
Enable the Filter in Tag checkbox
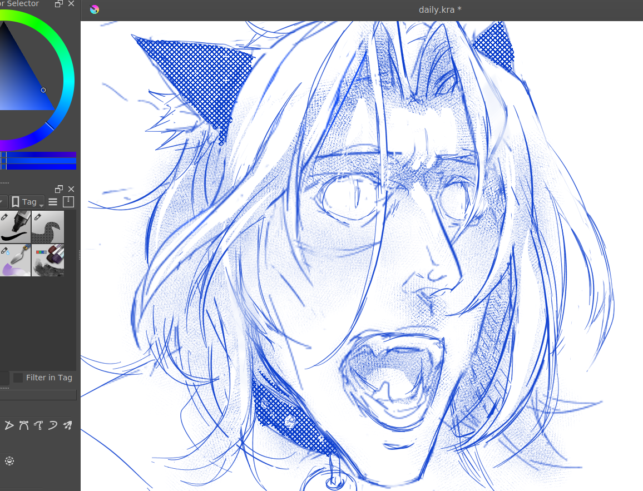(18, 378)
